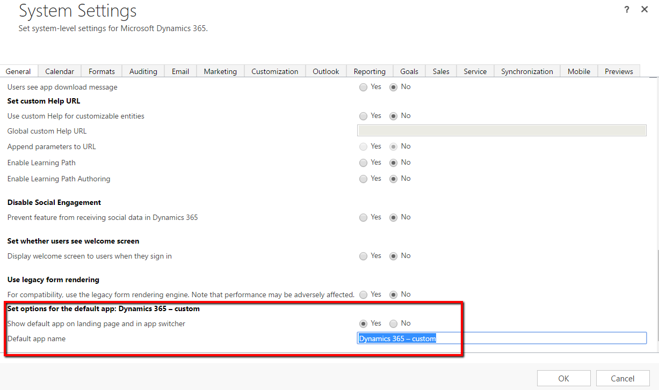Image resolution: width=659 pixels, height=390 pixels.
Task: Choose Yes for display welcome screen
Action: pos(364,256)
